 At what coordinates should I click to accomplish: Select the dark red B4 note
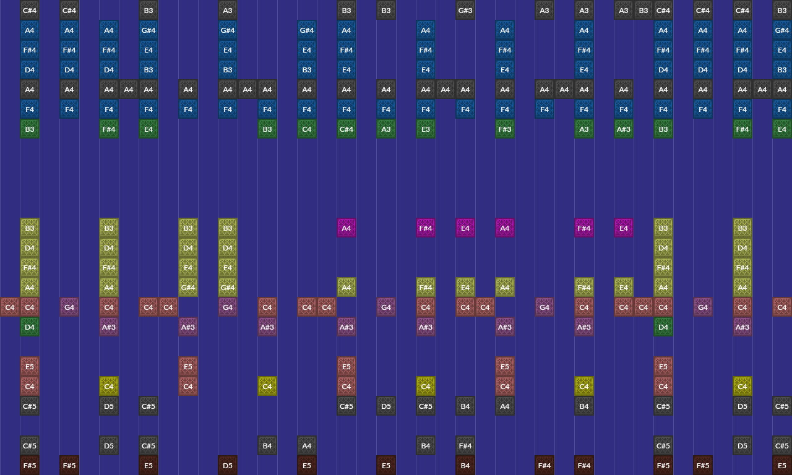point(465,465)
